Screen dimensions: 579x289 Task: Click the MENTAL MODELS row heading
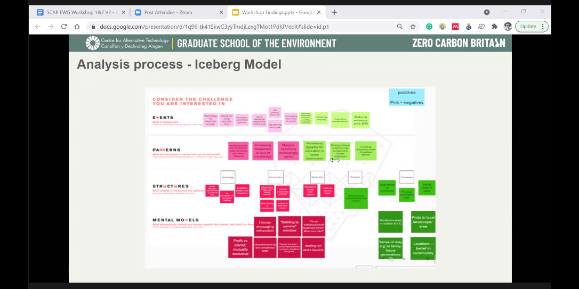click(x=175, y=220)
